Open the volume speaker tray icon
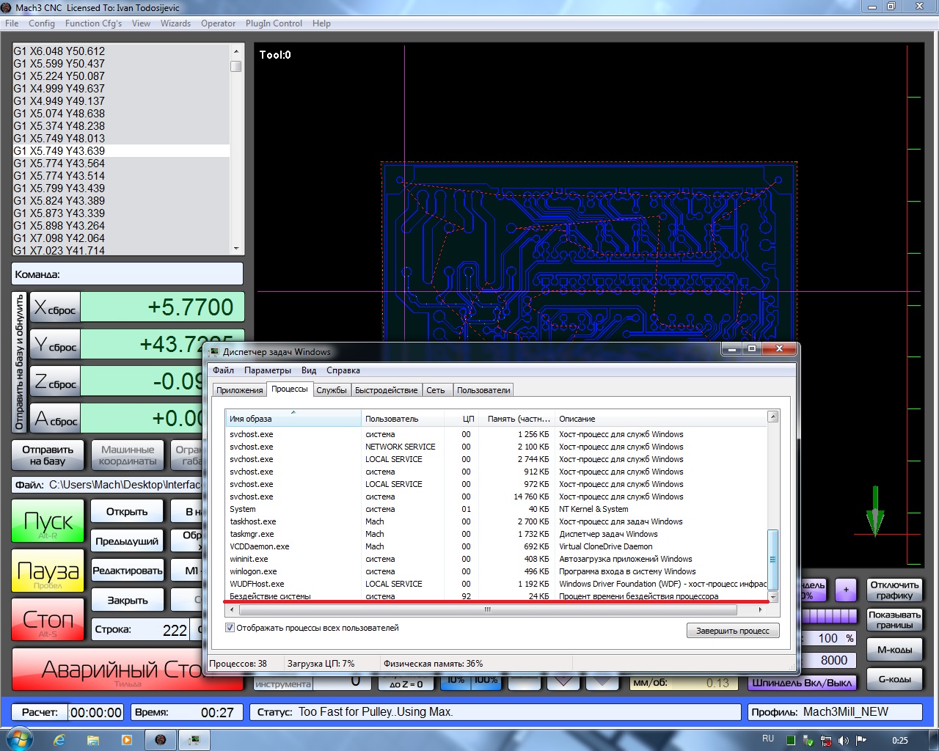Screen dimensions: 939x751 click(844, 740)
